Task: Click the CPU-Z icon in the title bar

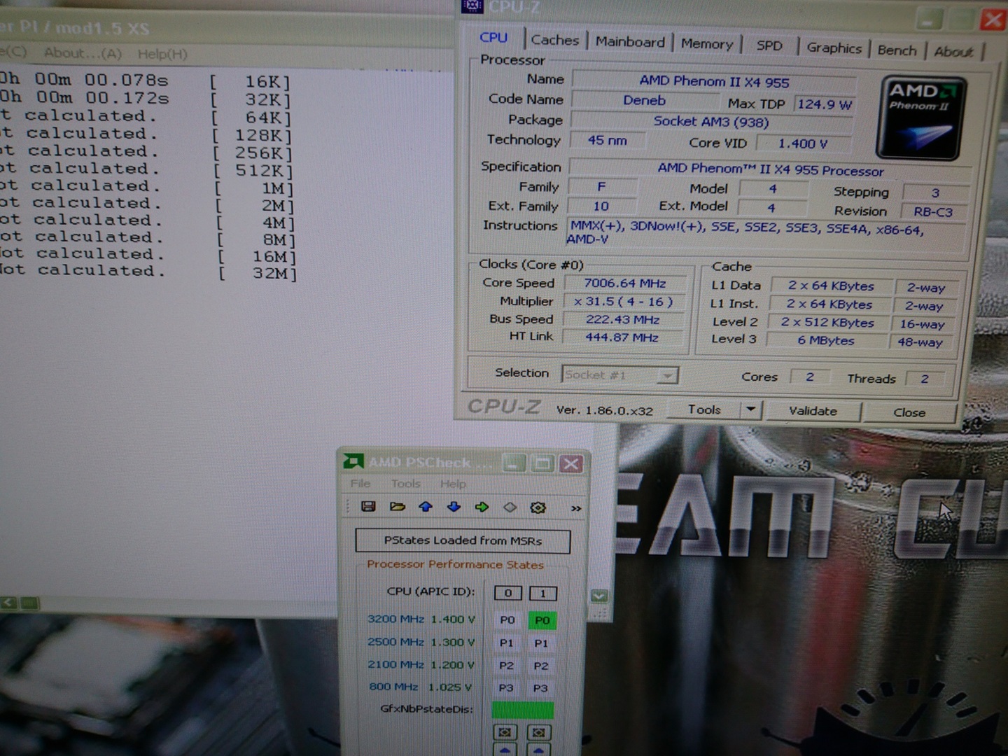Action: [x=472, y=6]
